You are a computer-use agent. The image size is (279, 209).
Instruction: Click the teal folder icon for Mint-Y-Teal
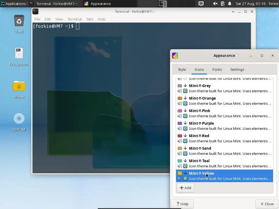click(180, 161)
